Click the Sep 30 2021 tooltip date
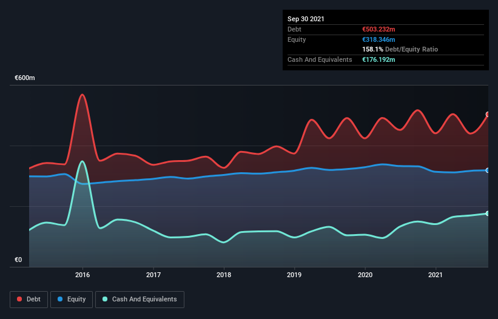 306,19
